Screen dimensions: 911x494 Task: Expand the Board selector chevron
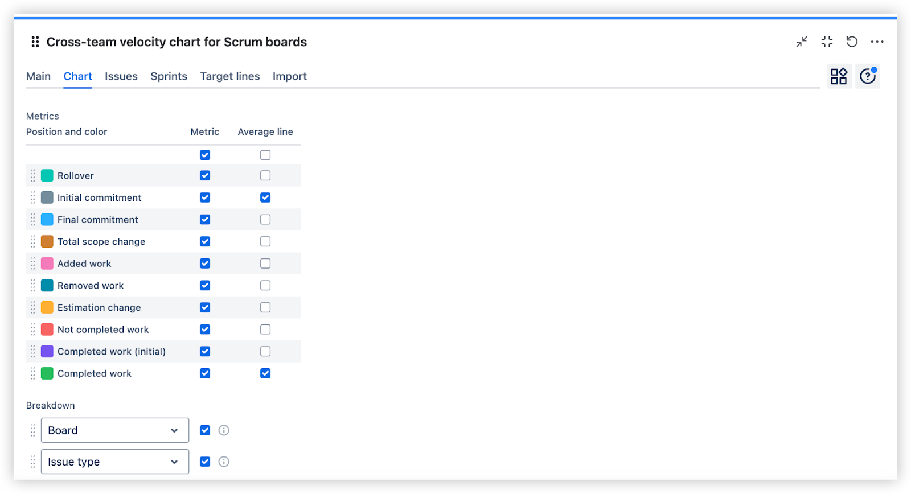(175, 430)
